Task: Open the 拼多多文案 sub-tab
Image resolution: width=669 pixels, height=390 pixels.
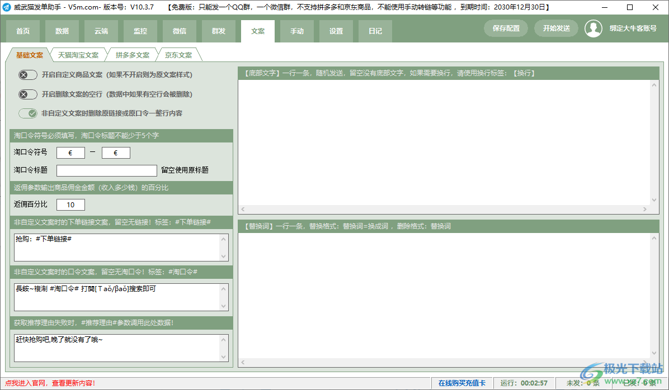Action: [132, 55]
